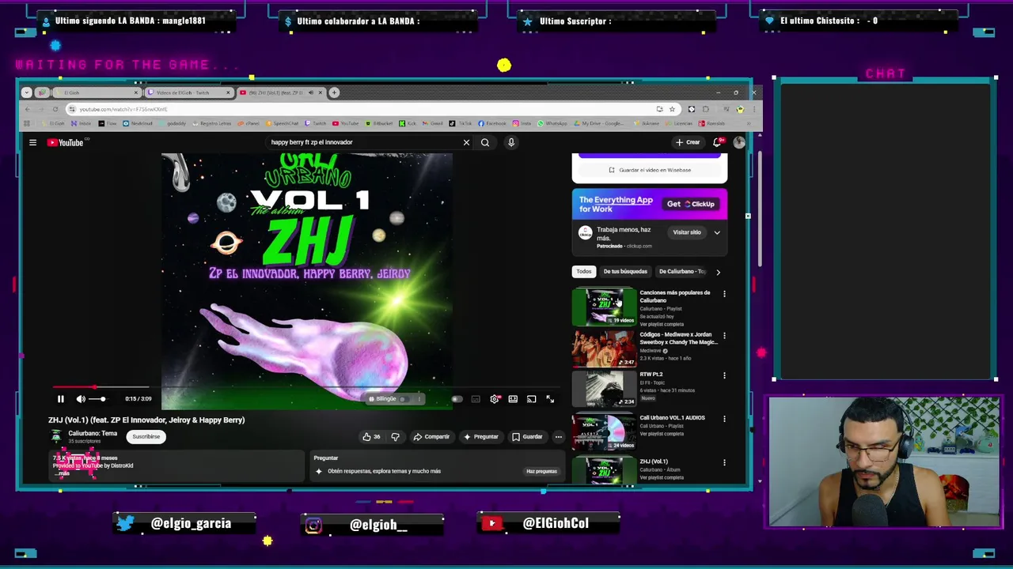Toggle the autoplay switch in the player

(457, 399)
